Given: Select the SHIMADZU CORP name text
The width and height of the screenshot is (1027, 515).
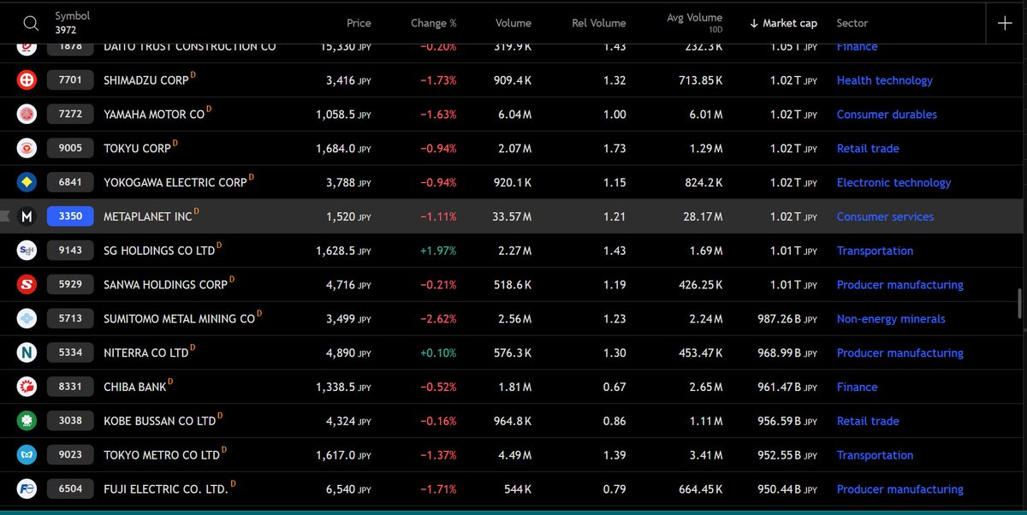Looking at the screenshot, I should coord(145,80).
